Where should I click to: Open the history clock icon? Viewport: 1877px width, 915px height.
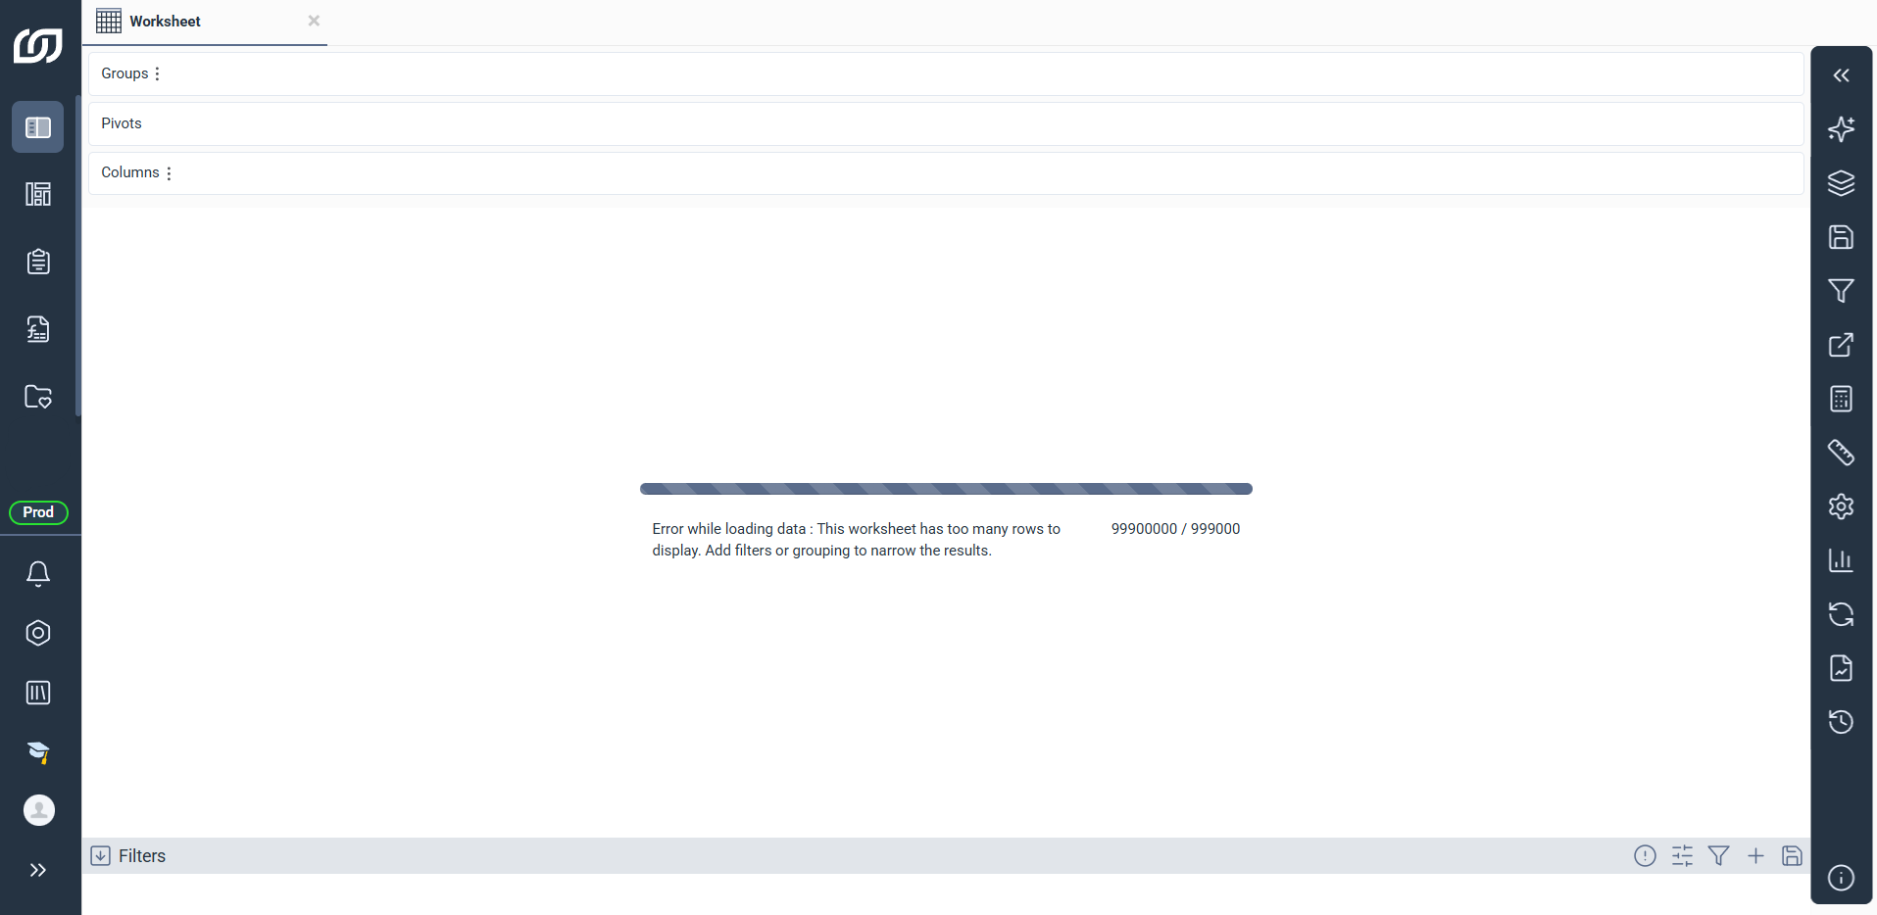point(1842,722)
